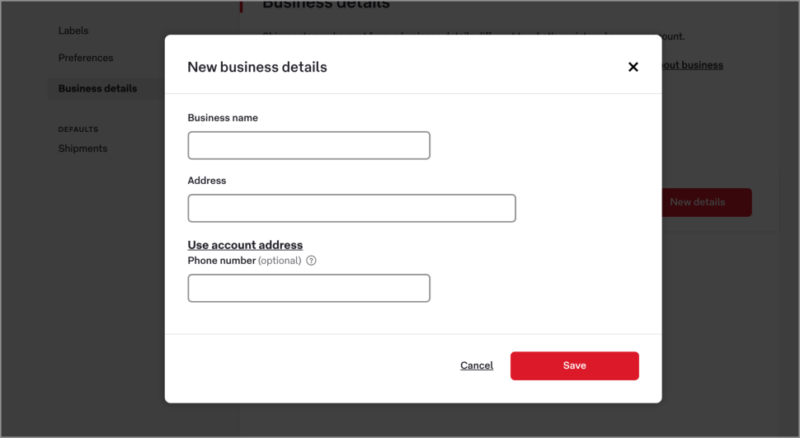This screenshot has height=438, width=800.
Task: Click the red Save button
Action: point(574,365)
